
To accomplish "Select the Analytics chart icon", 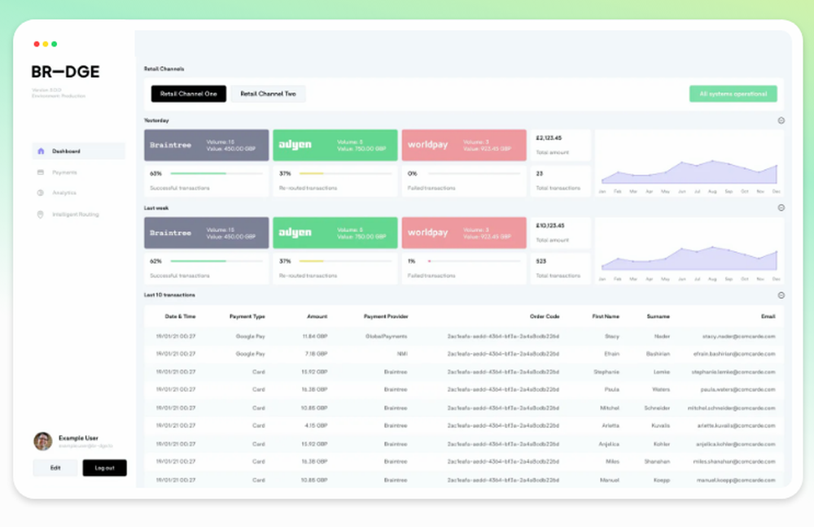I will pos(41,193).
